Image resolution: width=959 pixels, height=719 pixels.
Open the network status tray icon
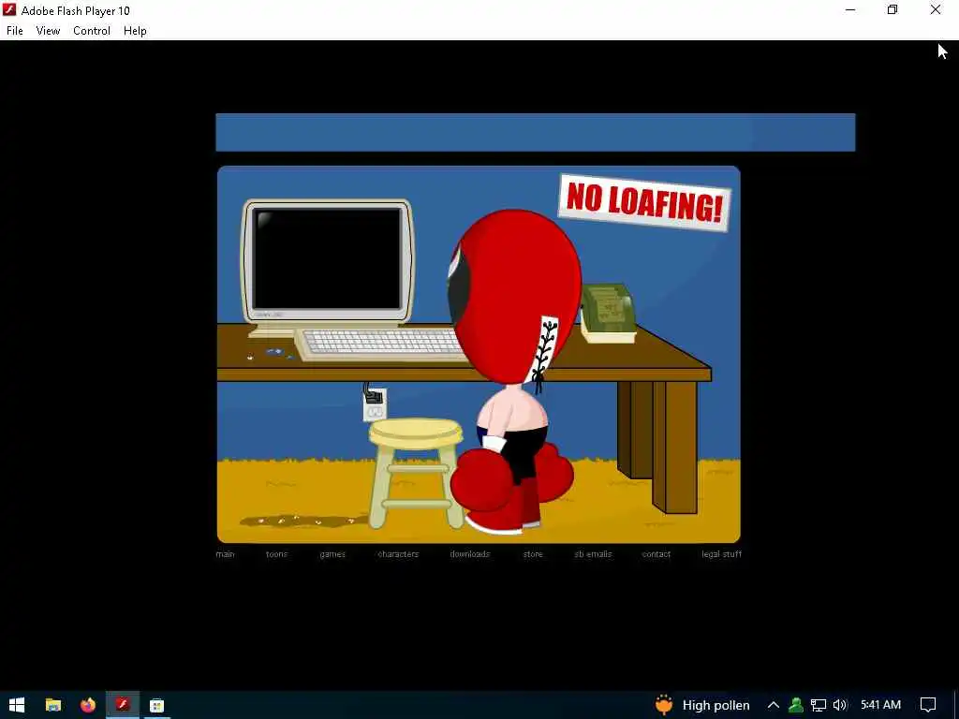point(819,705)
